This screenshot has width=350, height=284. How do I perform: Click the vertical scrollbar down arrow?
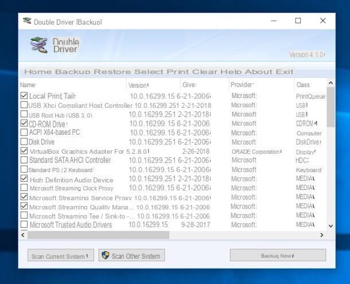[x=331, y=225]
